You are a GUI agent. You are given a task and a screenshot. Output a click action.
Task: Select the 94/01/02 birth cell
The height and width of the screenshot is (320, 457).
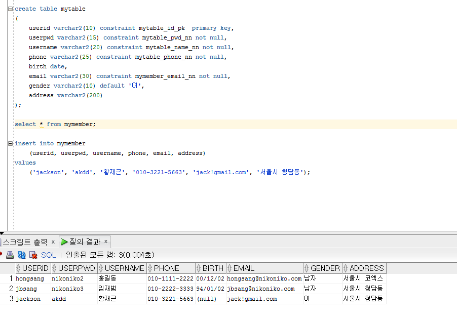pyautogui.click(x=211, y=289)
